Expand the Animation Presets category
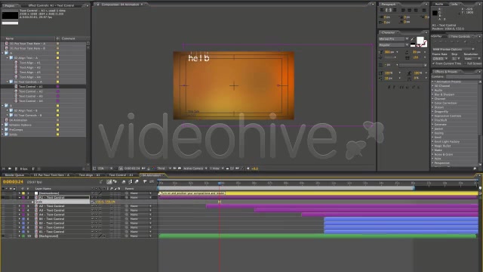483x272 pixels. click(x=432, y=82)
